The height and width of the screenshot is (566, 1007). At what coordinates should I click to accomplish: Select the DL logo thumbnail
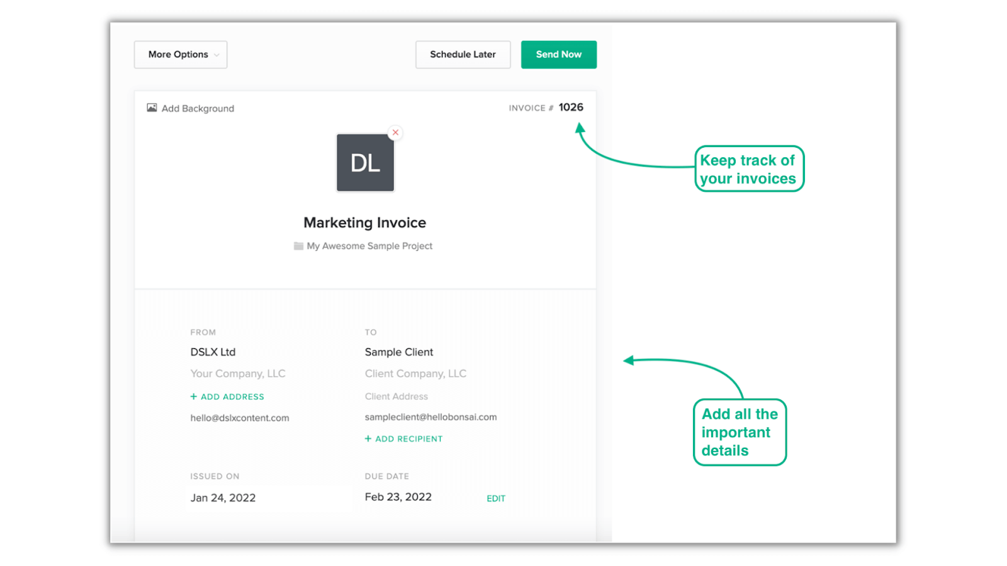click(x=365, y=162)
